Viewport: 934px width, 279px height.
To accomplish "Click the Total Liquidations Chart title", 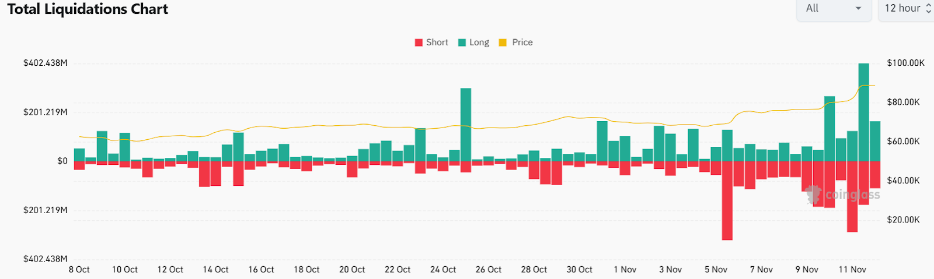I will [x=88, y=9].
